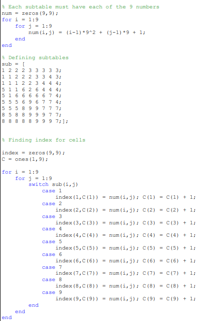Screen dimensions: 207x321
Task: Click the 'case 8' line
Action: (x=52, y=280)
